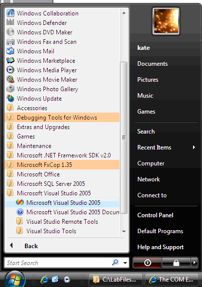This screenshot has width=202, height=287.
Task: Open search options dropdown arrow
Action: point(125,263)
